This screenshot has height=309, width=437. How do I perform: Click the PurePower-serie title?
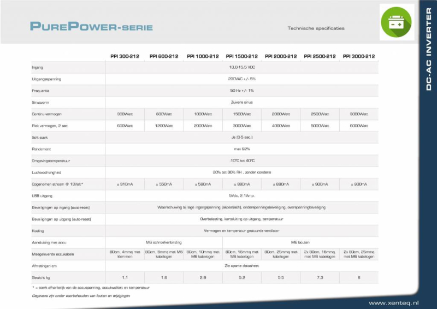click(x=91, y=26)
